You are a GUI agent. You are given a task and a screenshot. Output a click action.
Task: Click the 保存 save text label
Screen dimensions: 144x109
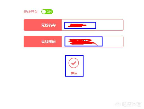(74, 73)
